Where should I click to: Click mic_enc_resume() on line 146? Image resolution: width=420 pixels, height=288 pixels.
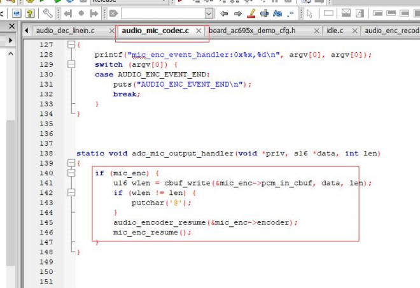[x=152, y=233]
